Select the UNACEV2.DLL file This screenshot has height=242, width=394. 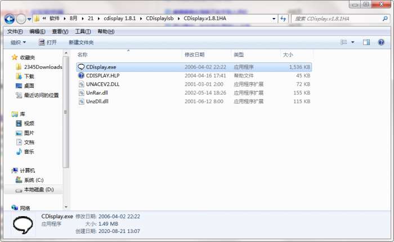194,84
